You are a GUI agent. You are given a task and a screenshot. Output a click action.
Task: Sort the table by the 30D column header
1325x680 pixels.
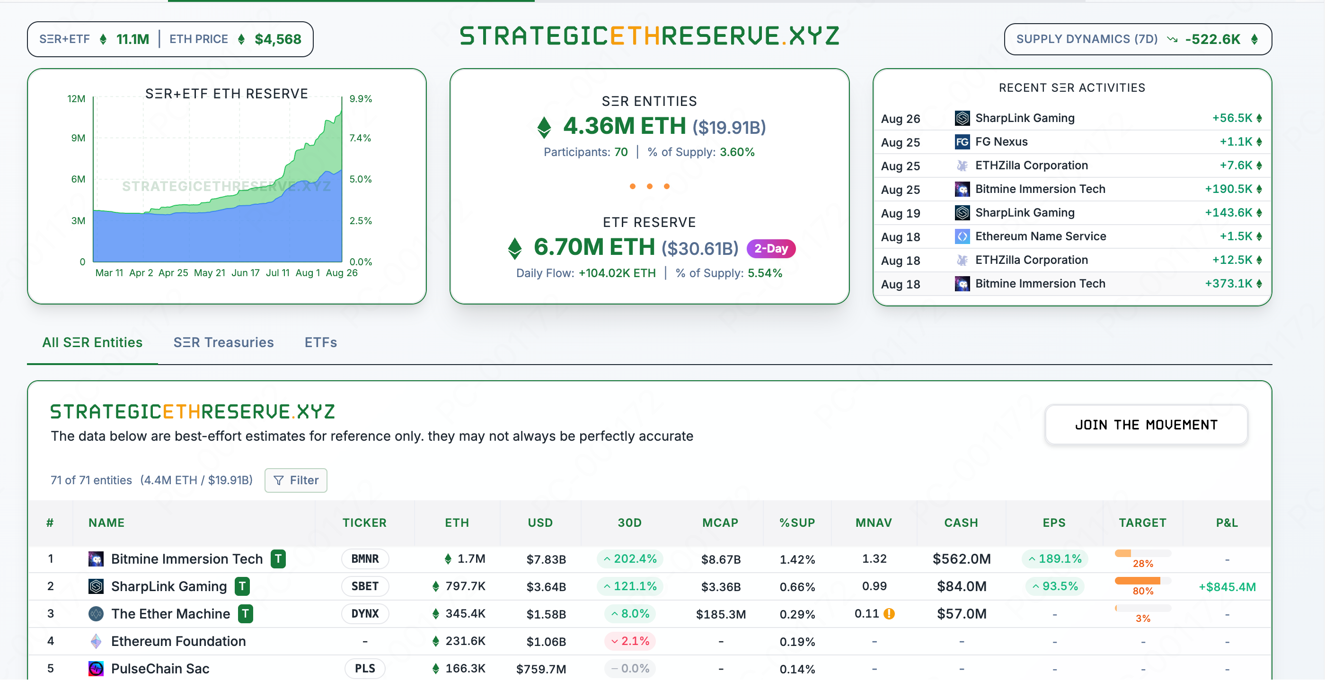tap(629, 523)
